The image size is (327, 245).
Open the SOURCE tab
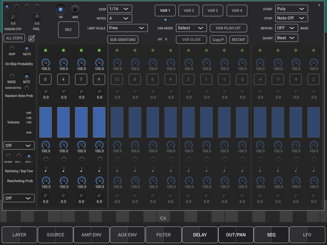(x=55, y=235)
